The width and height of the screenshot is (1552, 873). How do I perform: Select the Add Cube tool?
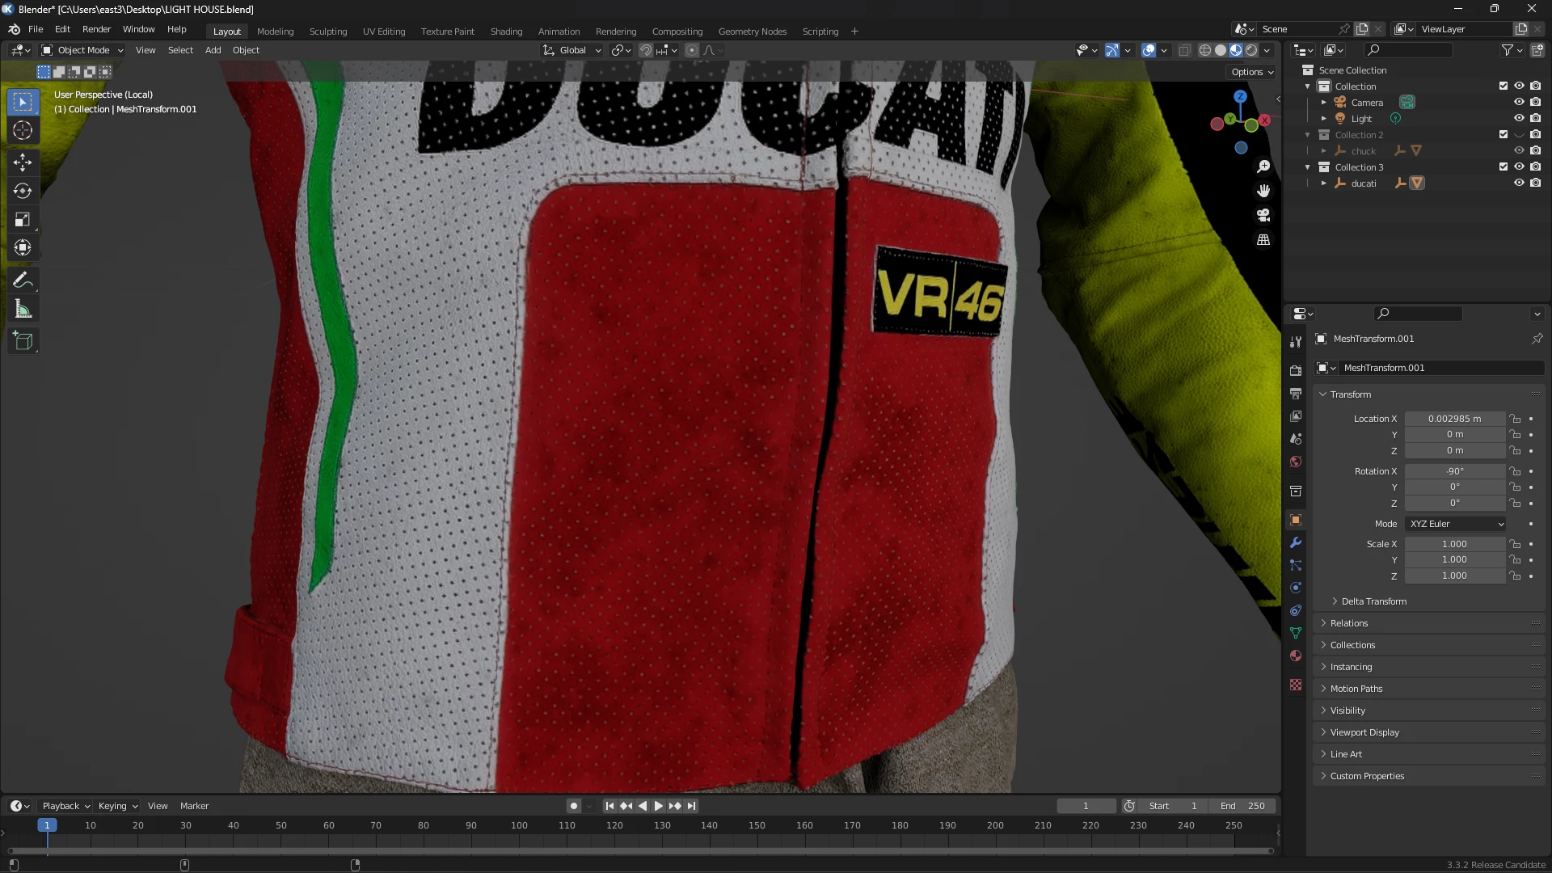[23, 341]
